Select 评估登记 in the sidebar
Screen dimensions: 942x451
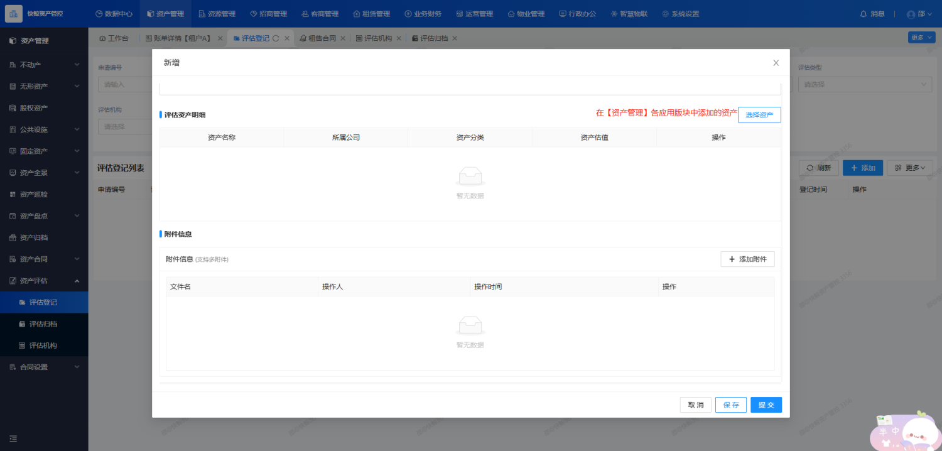click(44, 302)
